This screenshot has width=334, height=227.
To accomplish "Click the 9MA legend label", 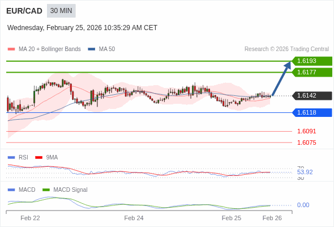I will point(52,158).
